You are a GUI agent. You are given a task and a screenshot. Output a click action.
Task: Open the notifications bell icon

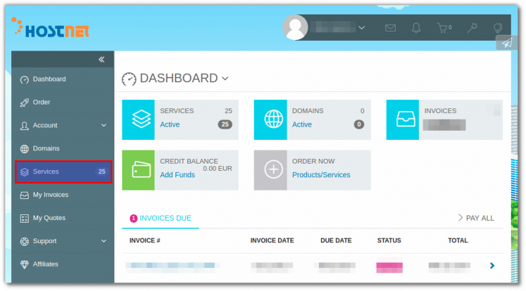point(416,28)
